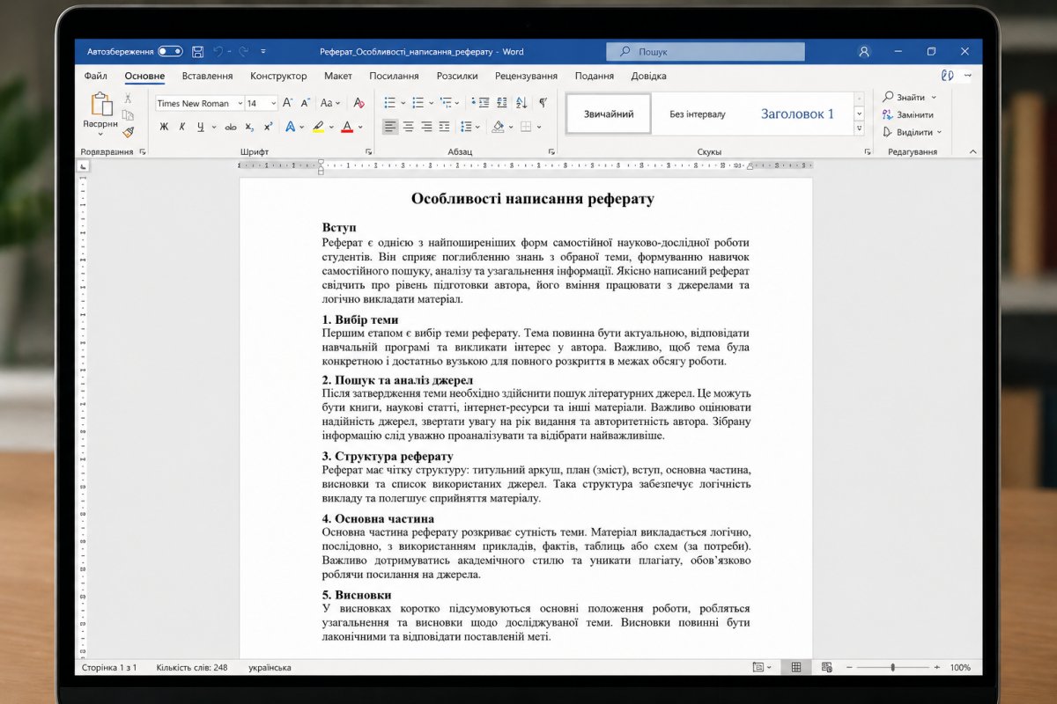Open the Вставлення ribbon tab
This screenshot has height=704, width=1057.
(x=207, y=77)
